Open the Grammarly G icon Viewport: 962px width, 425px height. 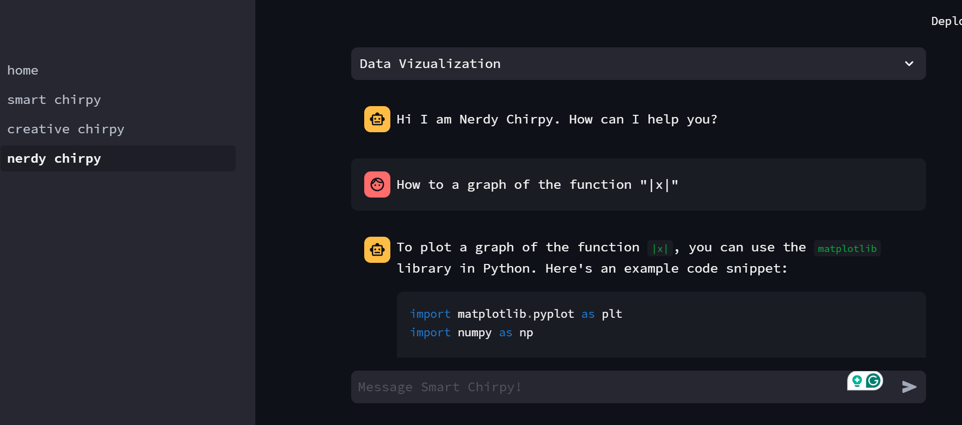[x=873, y=381]
